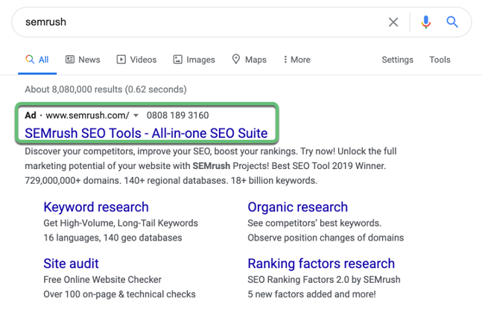Click the phone number 0808 189 3160
The height and width of the screenshot is (318, 482).
177,115
